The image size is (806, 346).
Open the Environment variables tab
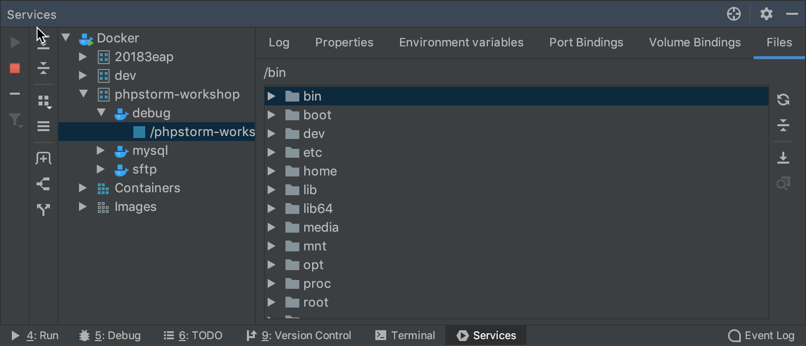461,42
